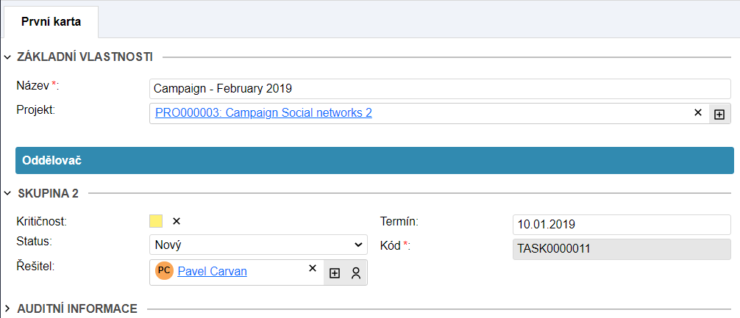Click the Kód field TASK0000011
740x318 pixels.
click(x=621, y=249)
